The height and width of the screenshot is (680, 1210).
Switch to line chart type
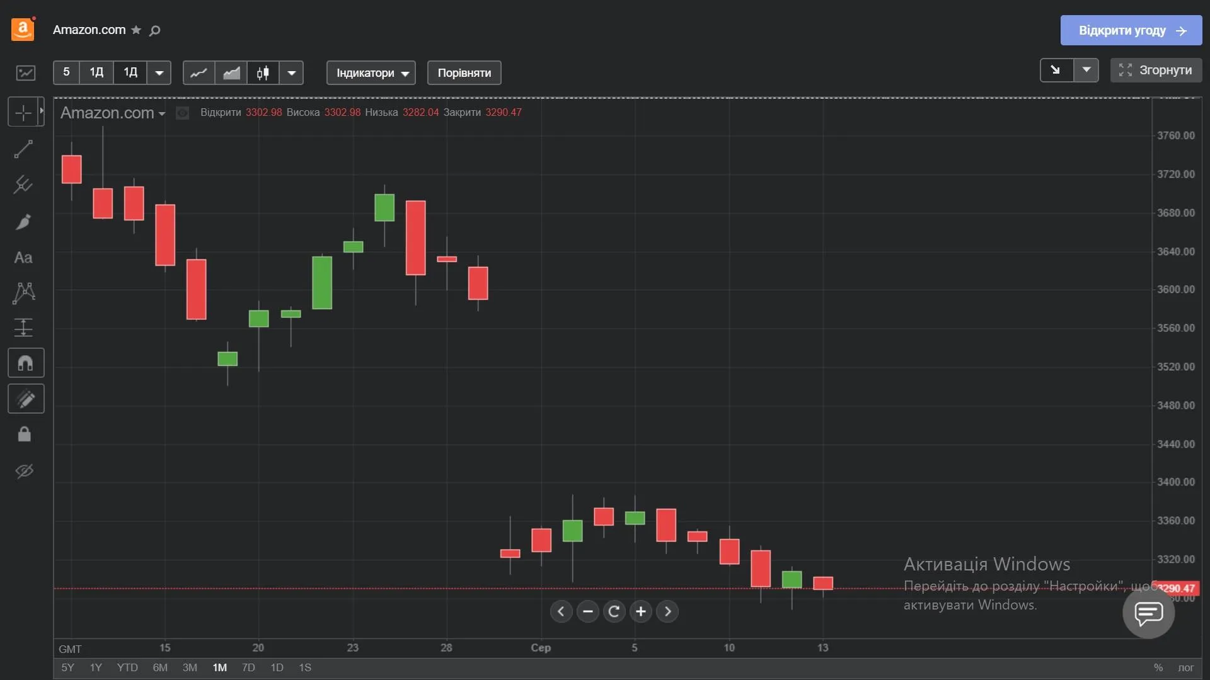(x=199, y=73)
